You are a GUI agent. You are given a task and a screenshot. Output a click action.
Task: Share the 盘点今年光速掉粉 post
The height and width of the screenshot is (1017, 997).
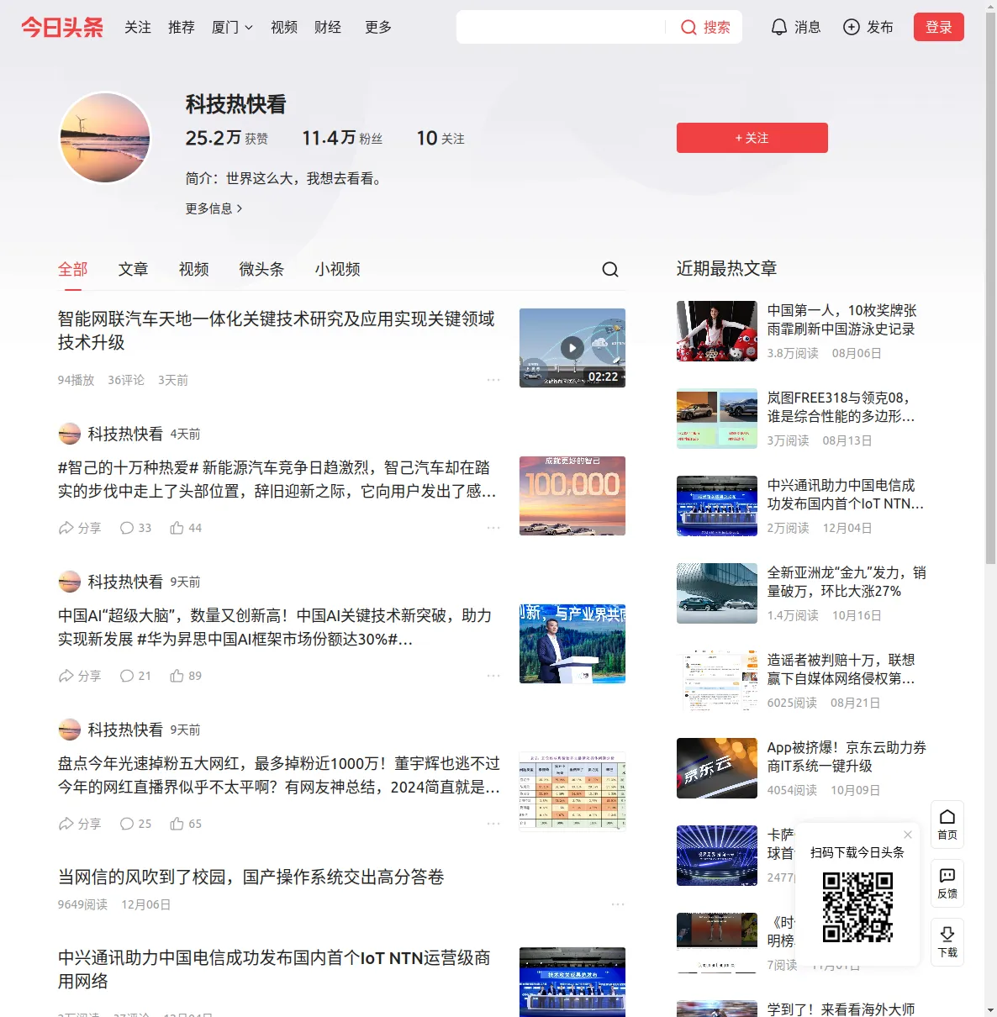click(80, 824)
